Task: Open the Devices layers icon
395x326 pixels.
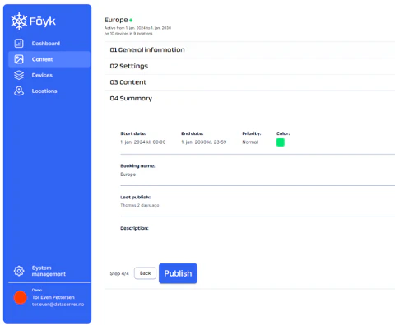Action: pyautogui.click(x=19, y=75)
